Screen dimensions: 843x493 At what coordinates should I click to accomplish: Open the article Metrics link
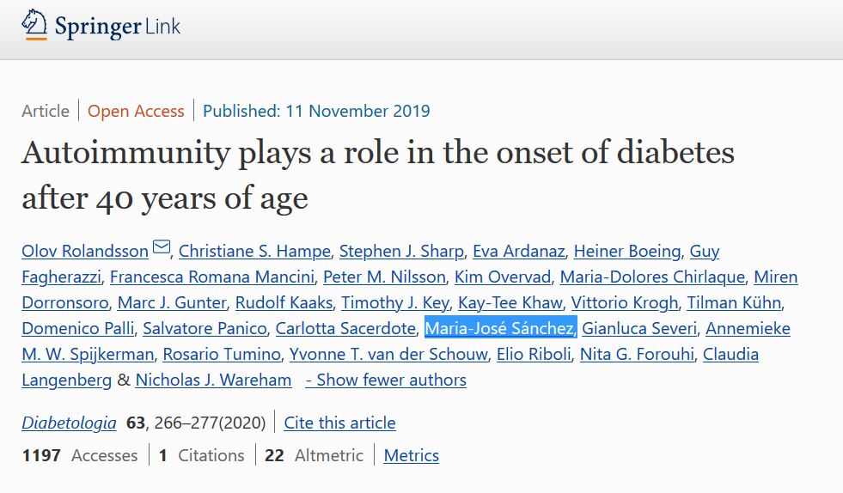(411, 456)
